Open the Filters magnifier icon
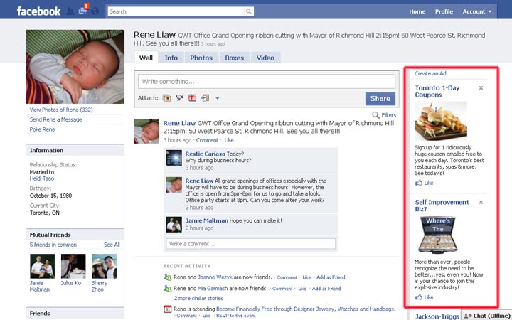The width and height of the screenshot is (512, 320). 376,115
